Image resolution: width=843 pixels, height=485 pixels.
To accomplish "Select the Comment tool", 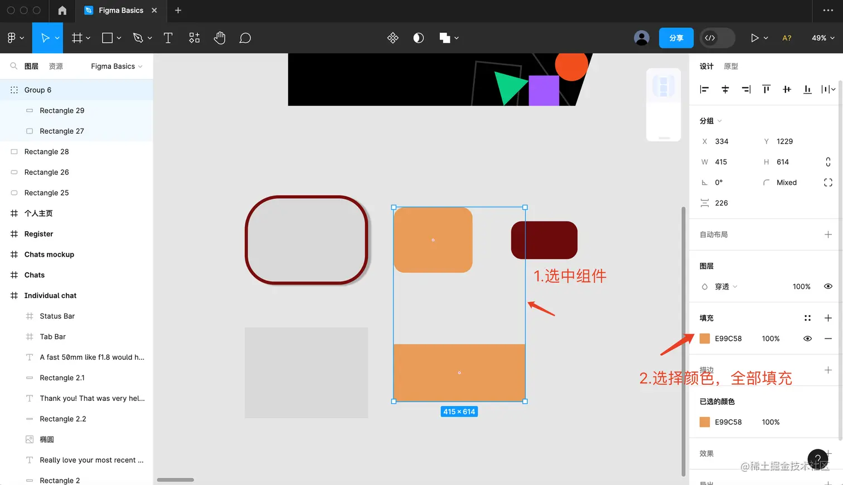I will 245,38.
